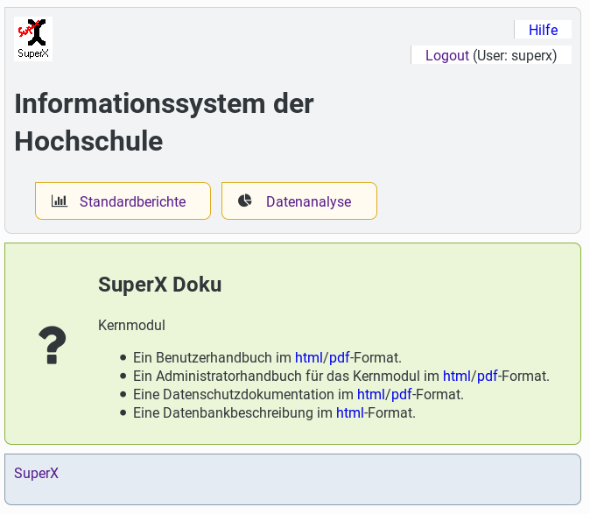Image resolution: width=590 pixels, height=514 pixels.
Task: Open Administratorhandbuch pdf link
Action: [488, 376]
